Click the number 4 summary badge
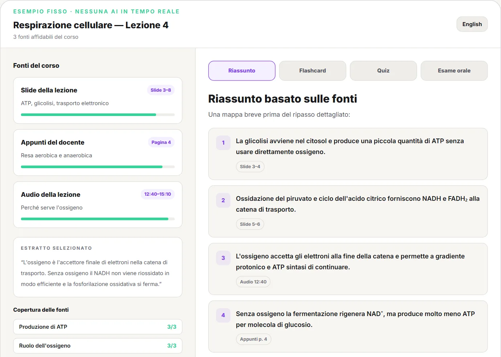This screenshot has width=501, height=357. [x=223, y=315]
